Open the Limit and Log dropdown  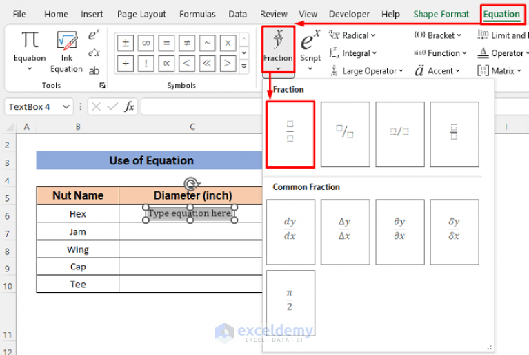tap(503, 35)
